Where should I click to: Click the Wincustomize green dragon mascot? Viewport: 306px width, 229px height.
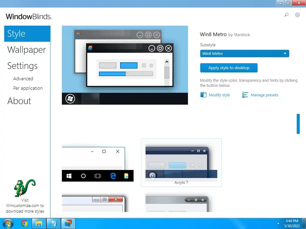pyautogui.click(x=25, y=188)
